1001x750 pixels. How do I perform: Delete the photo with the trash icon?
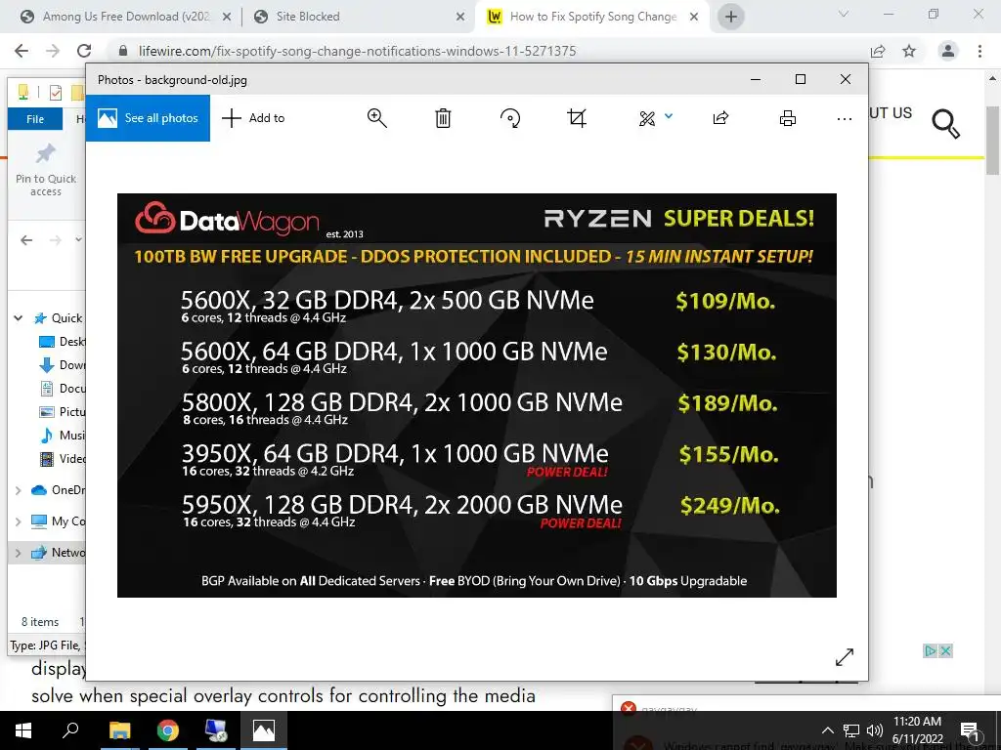(443, 118)
